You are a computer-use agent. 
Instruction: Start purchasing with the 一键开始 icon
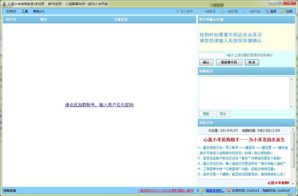click(244, 11)
